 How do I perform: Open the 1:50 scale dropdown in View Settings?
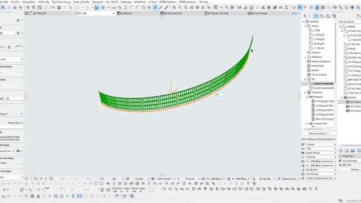(x=321, y=149)
